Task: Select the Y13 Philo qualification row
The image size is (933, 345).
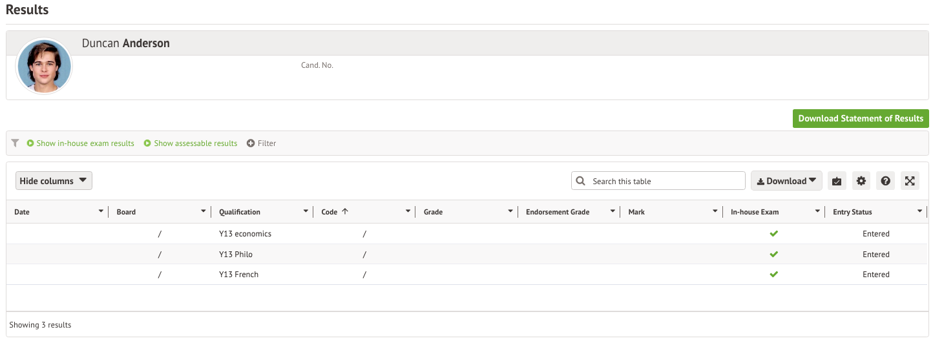Action: [x=236, y=255]
